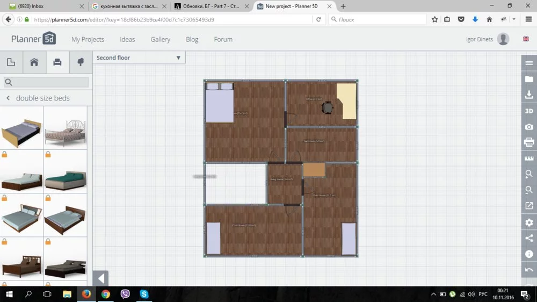This screenshot has height=302, width=537.
Task: Select the white metal-frame bed thumbnail
Action: tap(65, 128)
